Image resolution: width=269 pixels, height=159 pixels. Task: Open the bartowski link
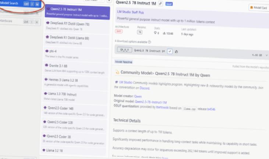pyautogui.click(x=162, y=107)
